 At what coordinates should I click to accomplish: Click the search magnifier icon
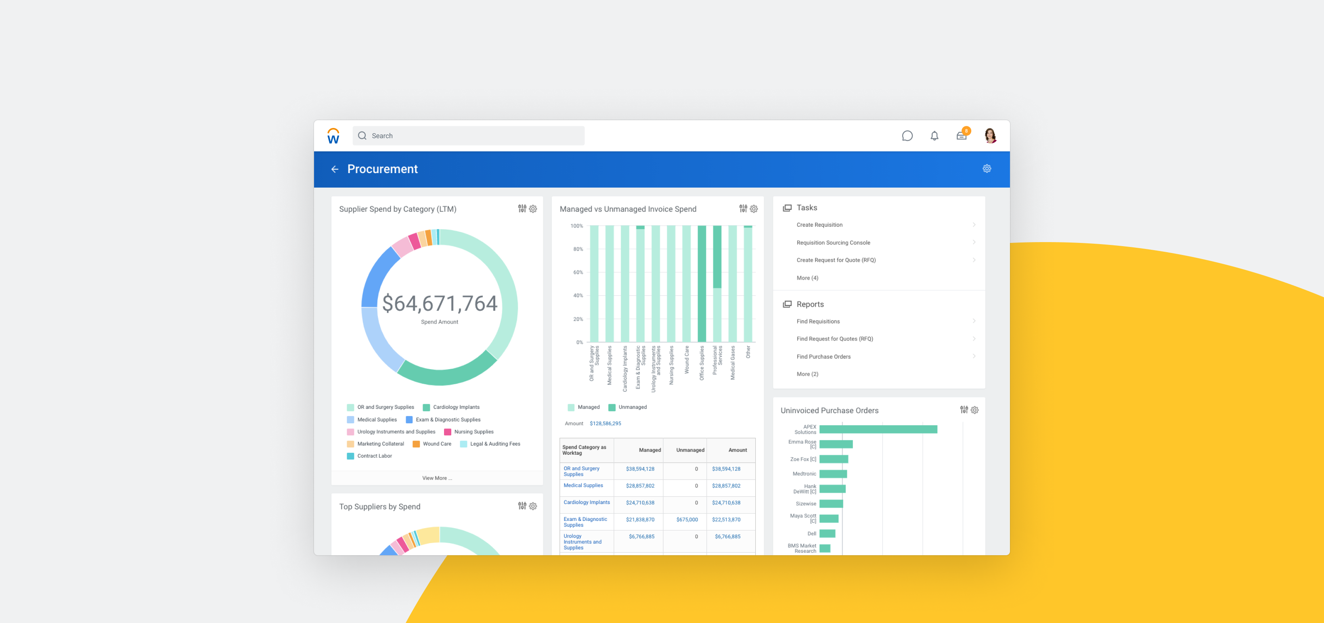pyautogui.click(x=362, y=135)
